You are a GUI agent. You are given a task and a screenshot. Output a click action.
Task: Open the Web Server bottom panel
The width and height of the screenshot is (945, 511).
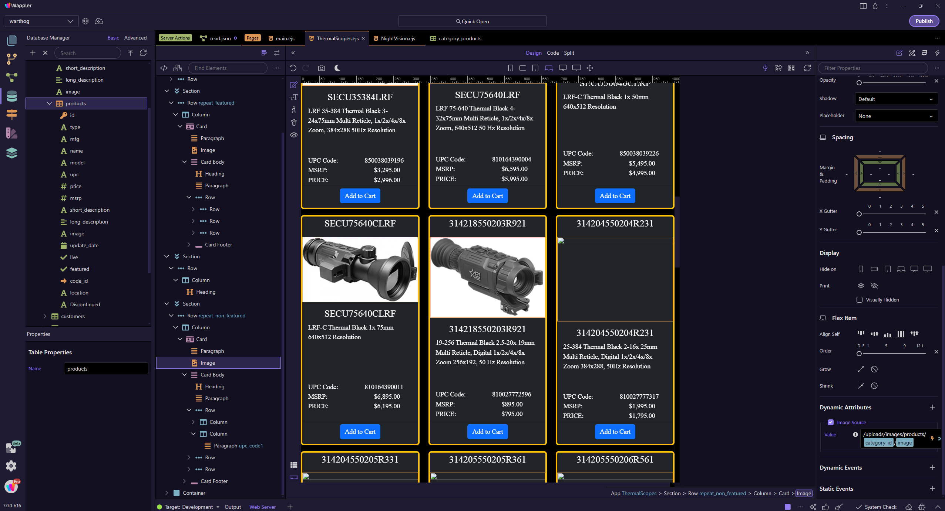coord(262,507)
